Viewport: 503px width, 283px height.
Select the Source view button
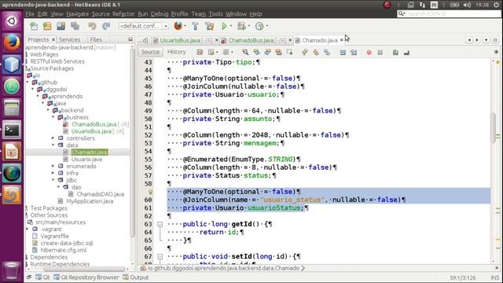(x=150, y=52)
